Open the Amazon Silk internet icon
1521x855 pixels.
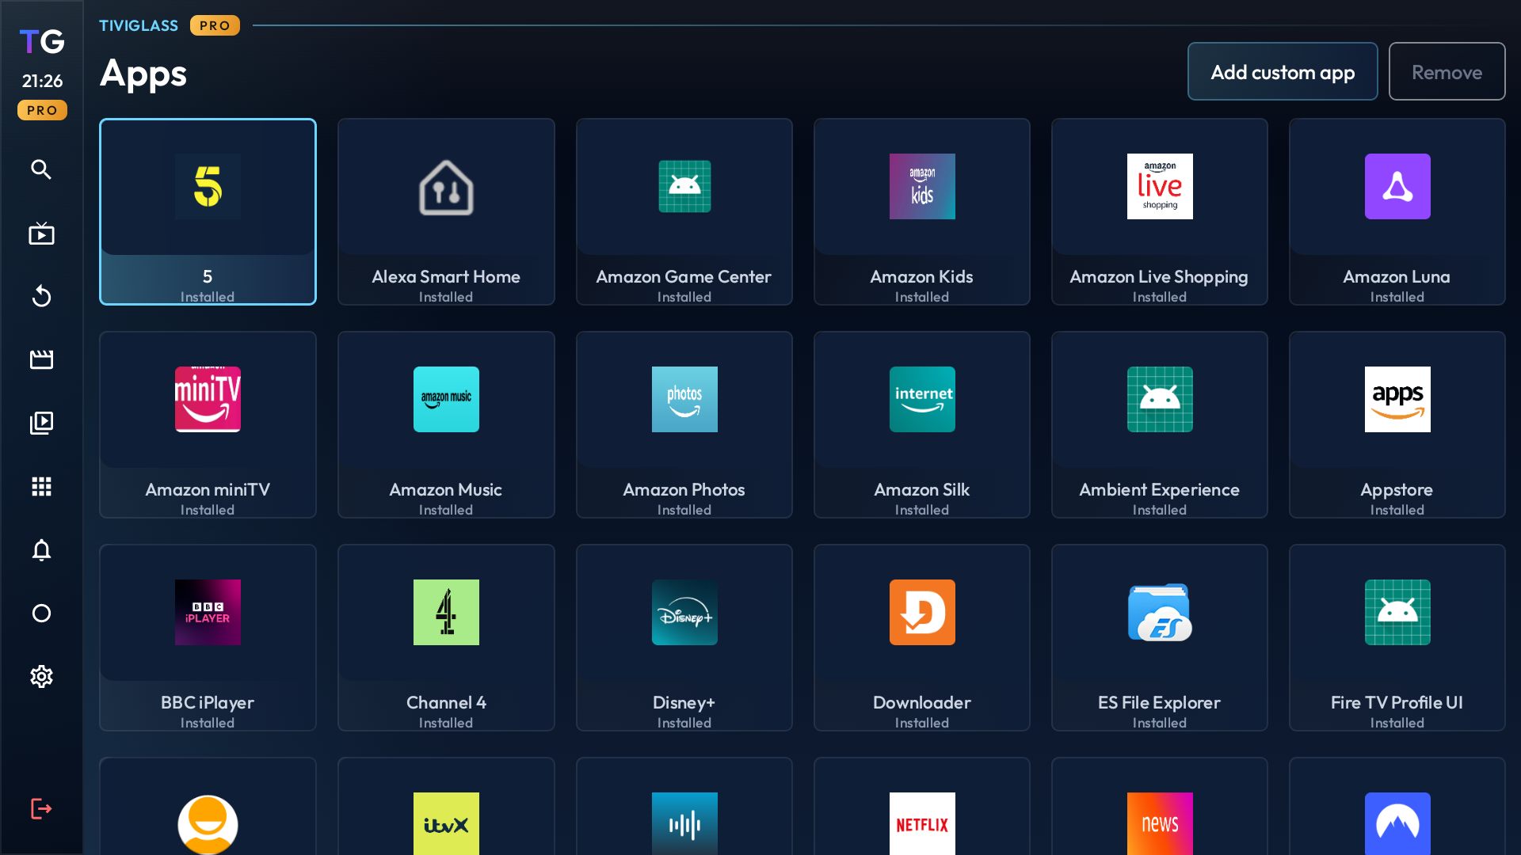coord(922,399)
